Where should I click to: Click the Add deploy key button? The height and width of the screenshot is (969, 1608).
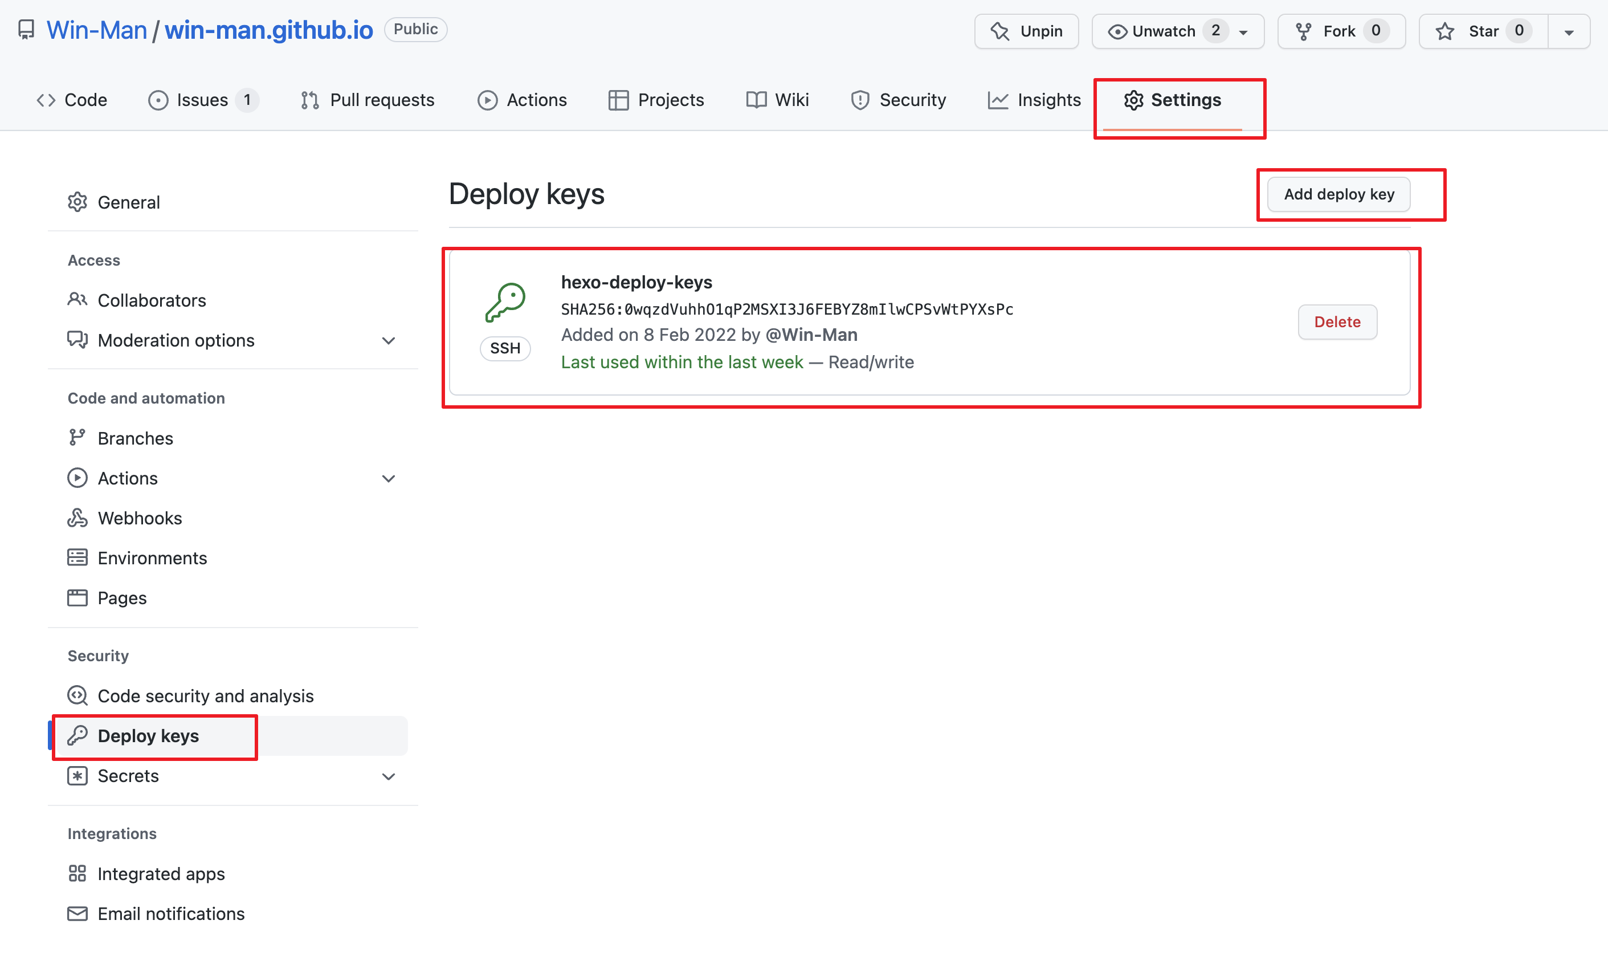1338,194
